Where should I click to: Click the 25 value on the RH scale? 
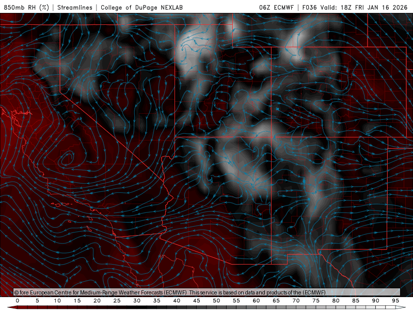pyautogui.click(x=117, y=301)
